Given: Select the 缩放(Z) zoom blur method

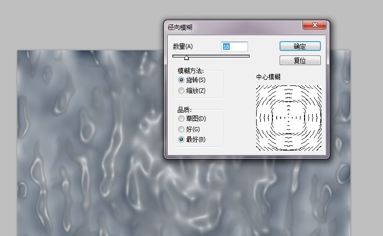Looking at the screenshot, I should click(x=181, y=91).
